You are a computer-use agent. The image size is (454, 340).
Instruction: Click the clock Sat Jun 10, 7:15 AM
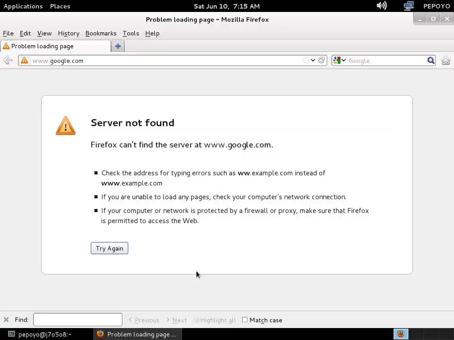coord(227,6)
